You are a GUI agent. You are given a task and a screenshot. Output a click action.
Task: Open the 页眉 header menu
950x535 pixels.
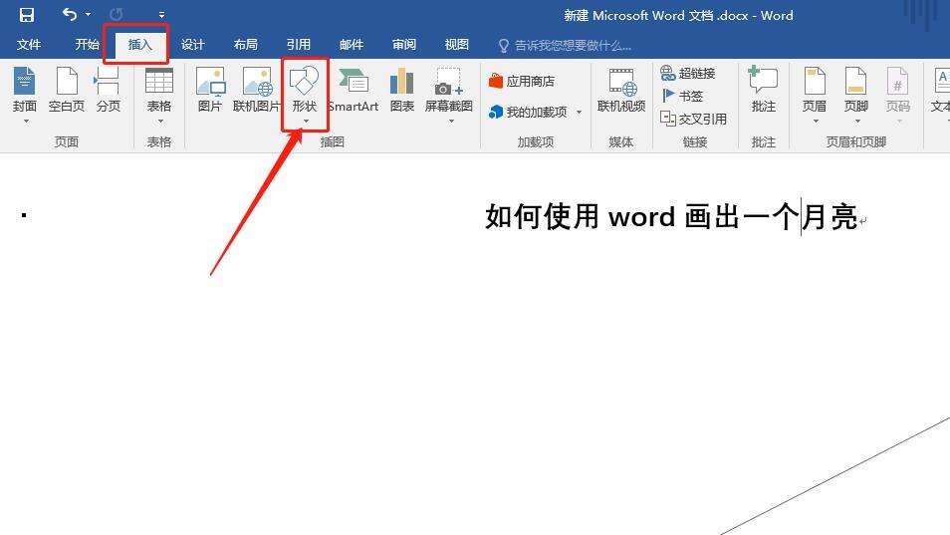(815, 90)
